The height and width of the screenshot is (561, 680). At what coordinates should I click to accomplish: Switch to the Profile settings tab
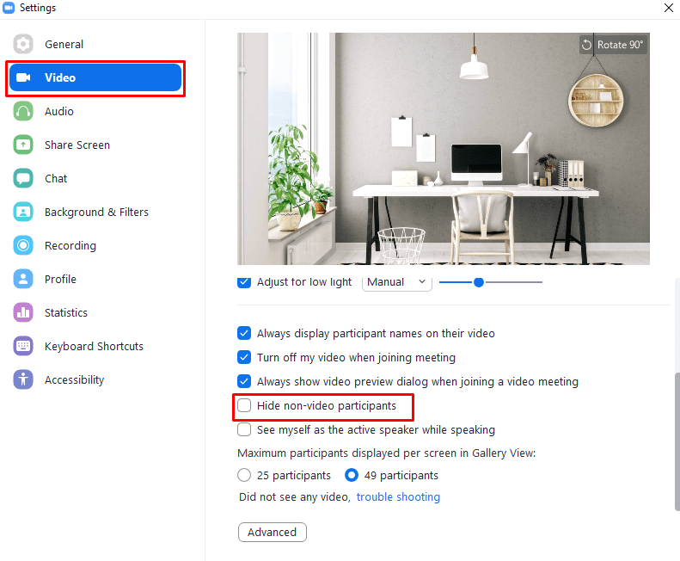(x=60, y=279)
